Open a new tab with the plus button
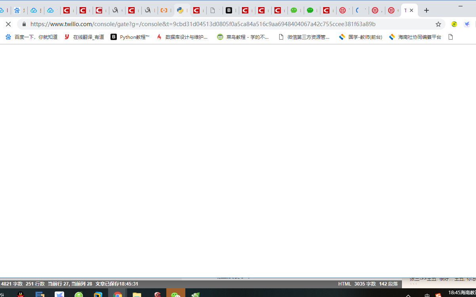 pyautogui.click(x=426, y=10)
